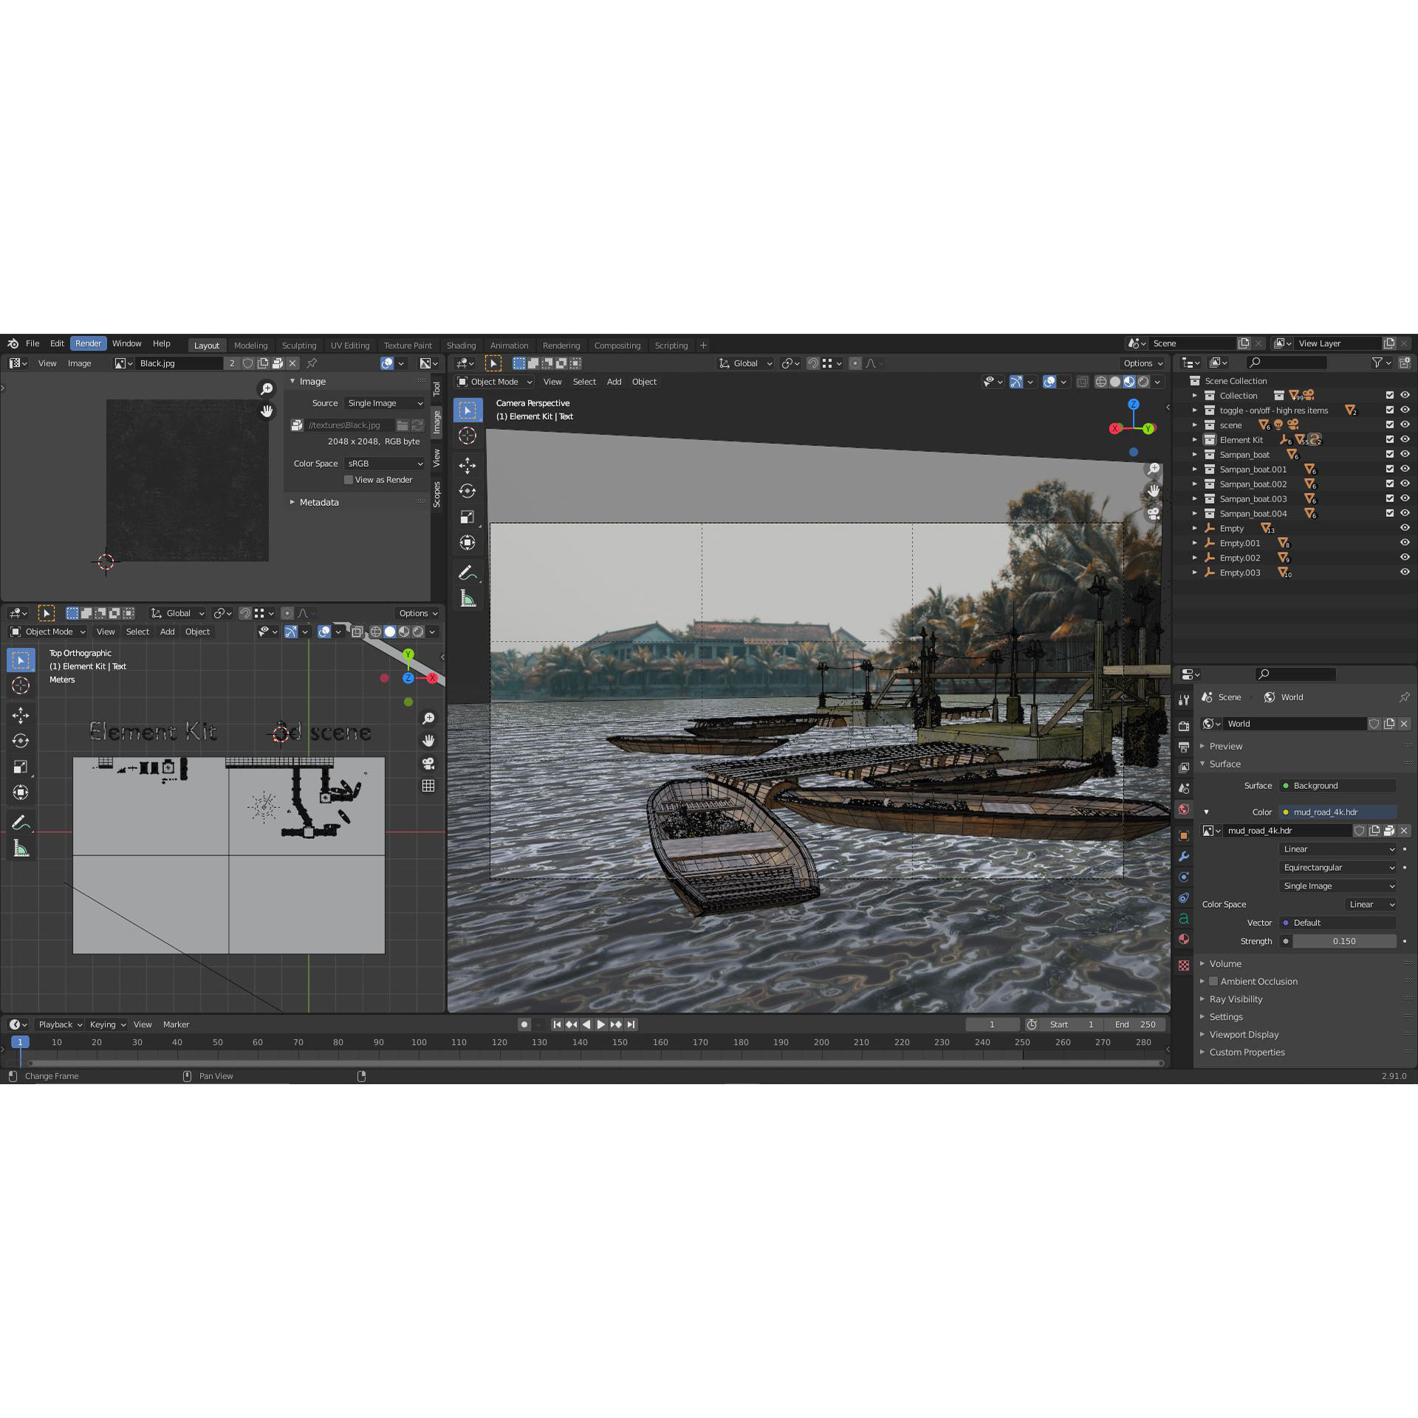Screen dimensions: 1418x1418
Task: Open the Scopes sidebar tab
Action: pos(436,494)
